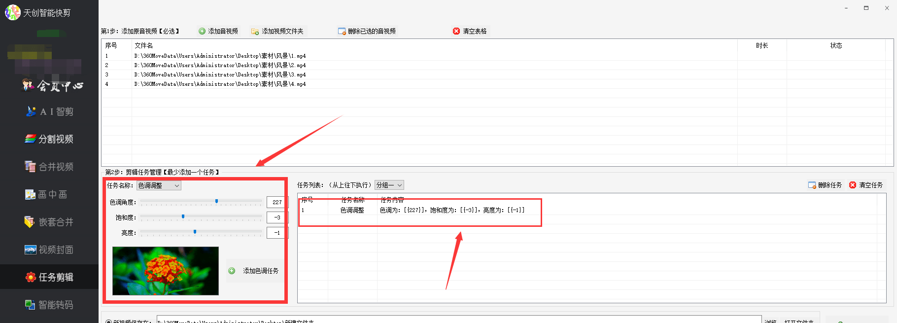
Task: Select file row 风景\2.mp4
Action: (493, 65)
